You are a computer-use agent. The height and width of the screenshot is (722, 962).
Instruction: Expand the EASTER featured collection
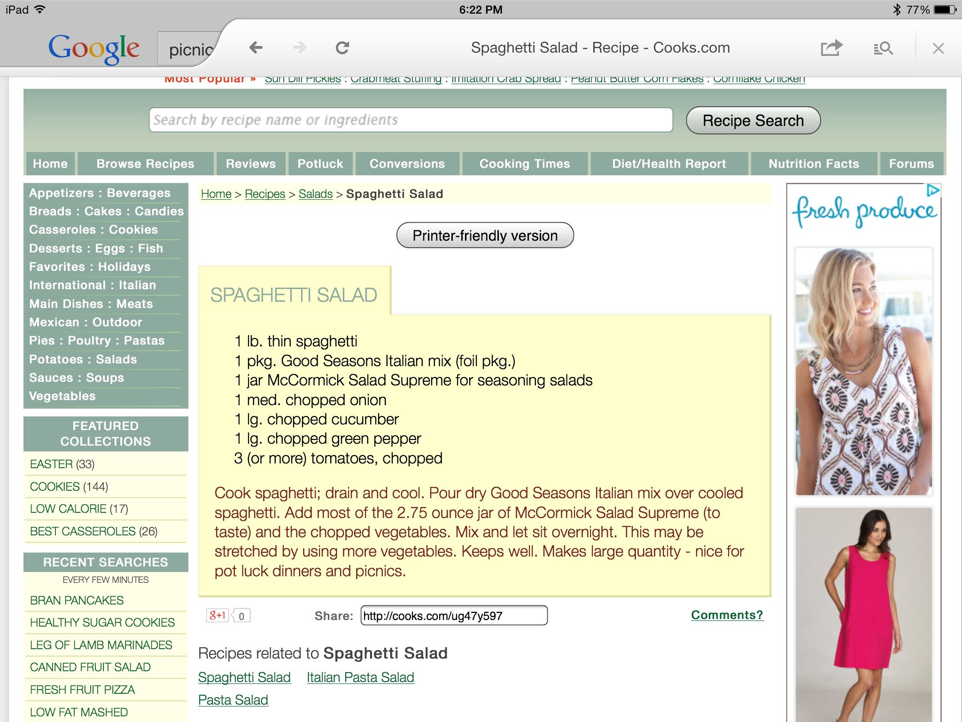pos(52,463)
